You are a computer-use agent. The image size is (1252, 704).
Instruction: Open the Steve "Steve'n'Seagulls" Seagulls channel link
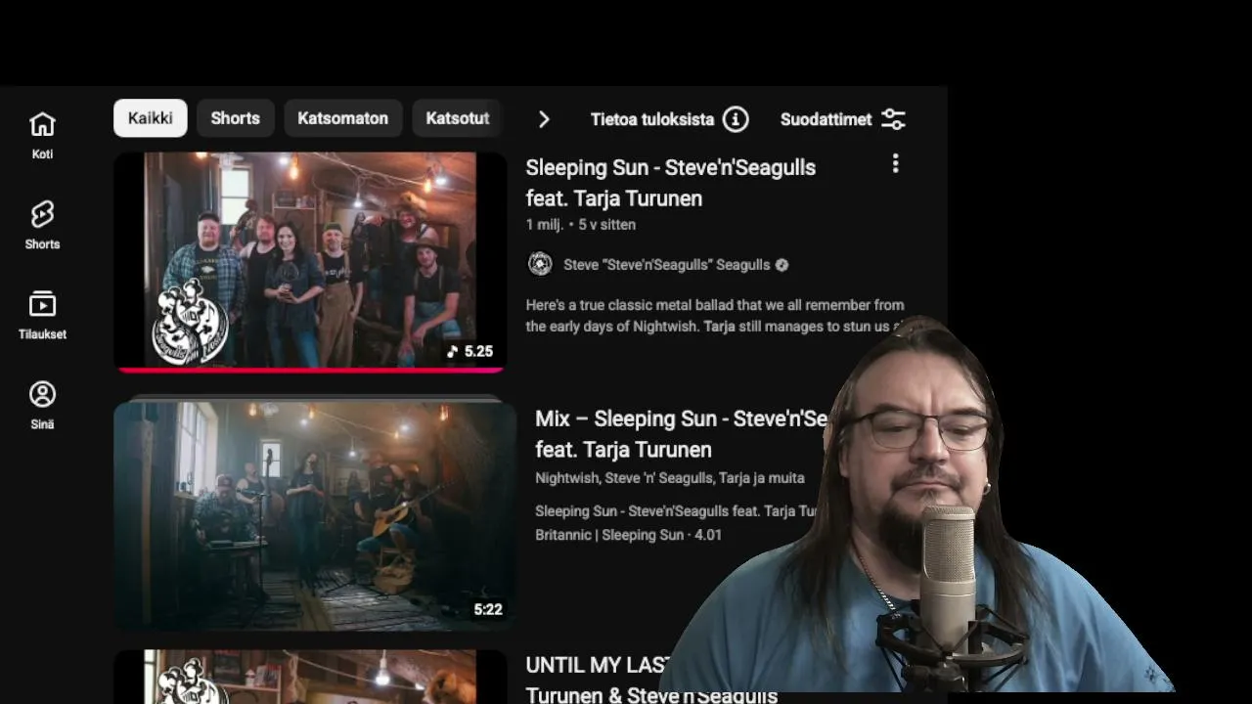[667, 265]
